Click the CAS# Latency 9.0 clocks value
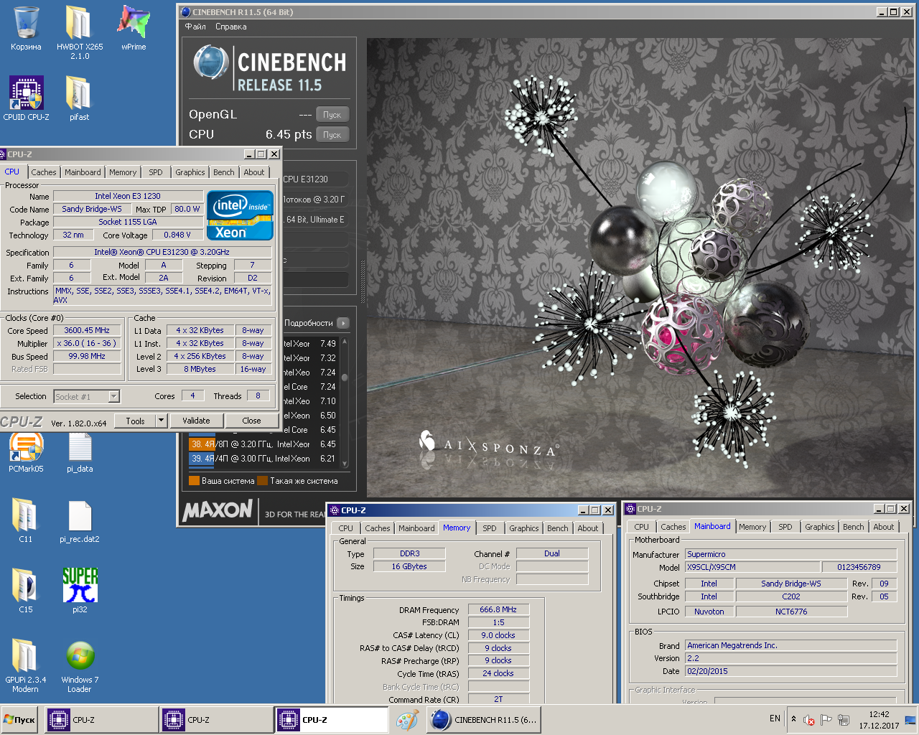 click(498, 635)
